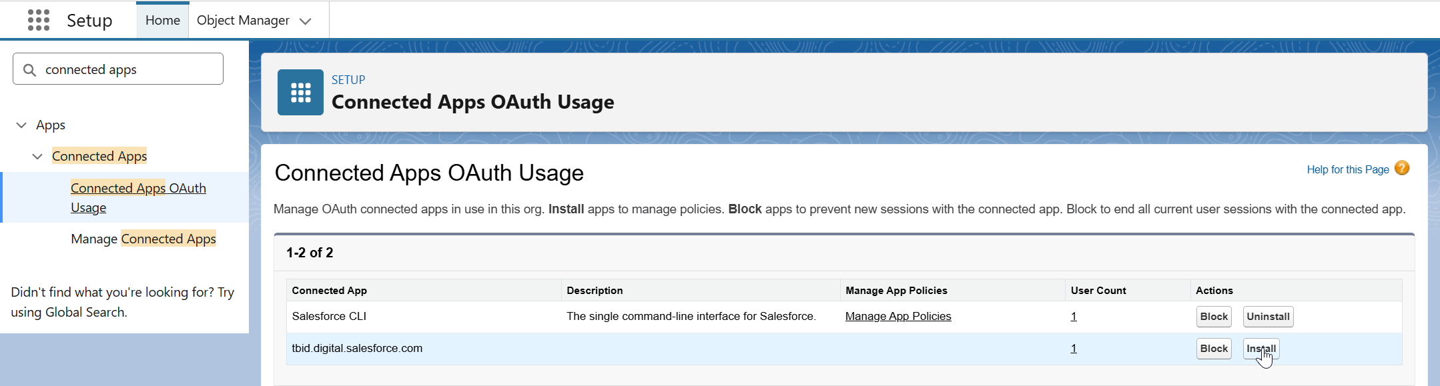Click the Quick Find box containing 'connected apps'
This screenshot has height=386, width=1440.
pyautogui.click(x=118, y=69)
